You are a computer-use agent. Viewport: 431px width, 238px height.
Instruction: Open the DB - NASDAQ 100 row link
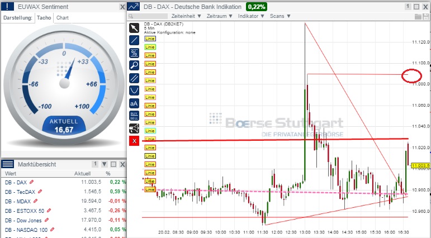click(x=26, y=230)
